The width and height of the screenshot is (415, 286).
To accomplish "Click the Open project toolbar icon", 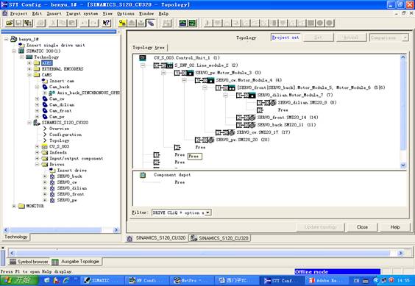I will (x=10, y=23).
